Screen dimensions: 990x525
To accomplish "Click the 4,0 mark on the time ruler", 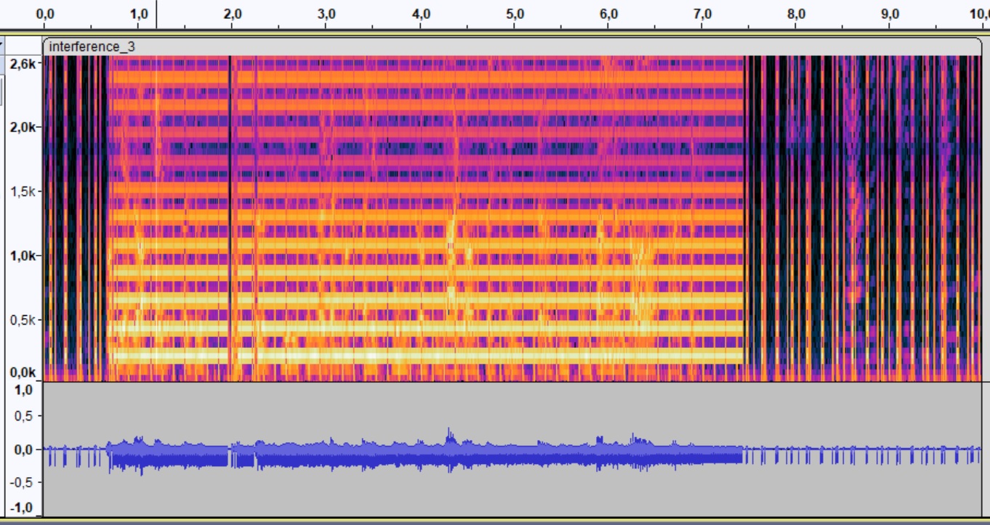I will coord(421,14).
